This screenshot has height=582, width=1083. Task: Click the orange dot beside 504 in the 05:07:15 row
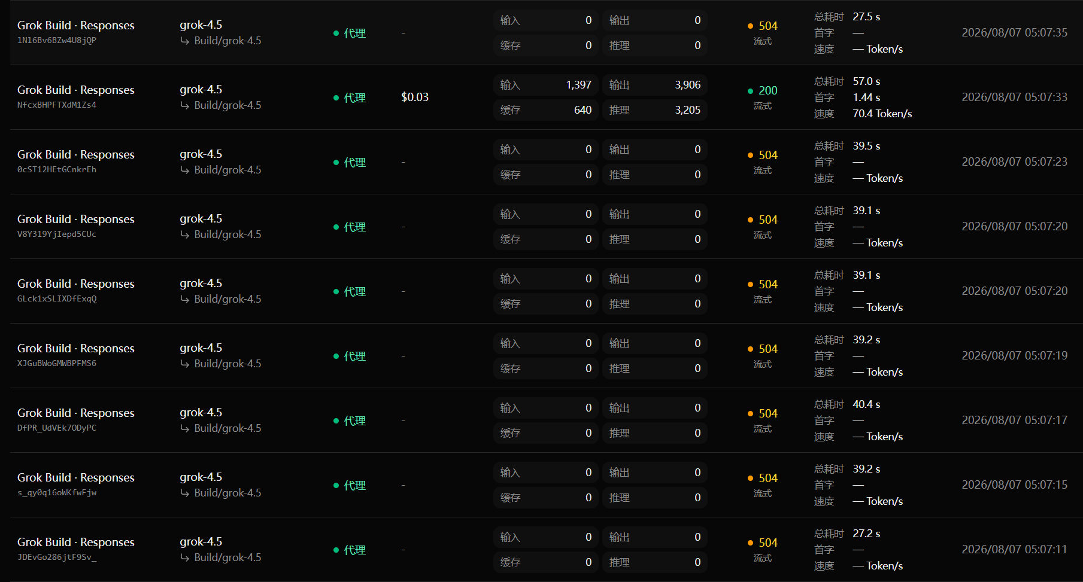pyautogui.click(x=751, y=479)
